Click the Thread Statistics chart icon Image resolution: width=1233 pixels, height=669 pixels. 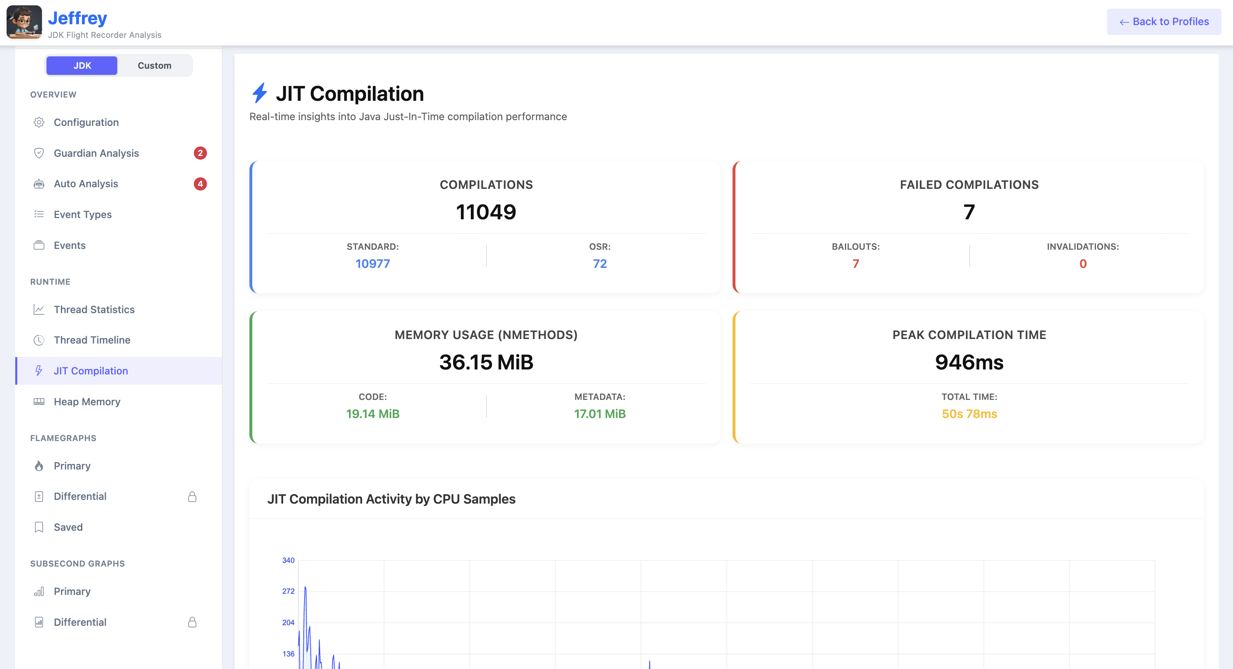click(39, 310)
